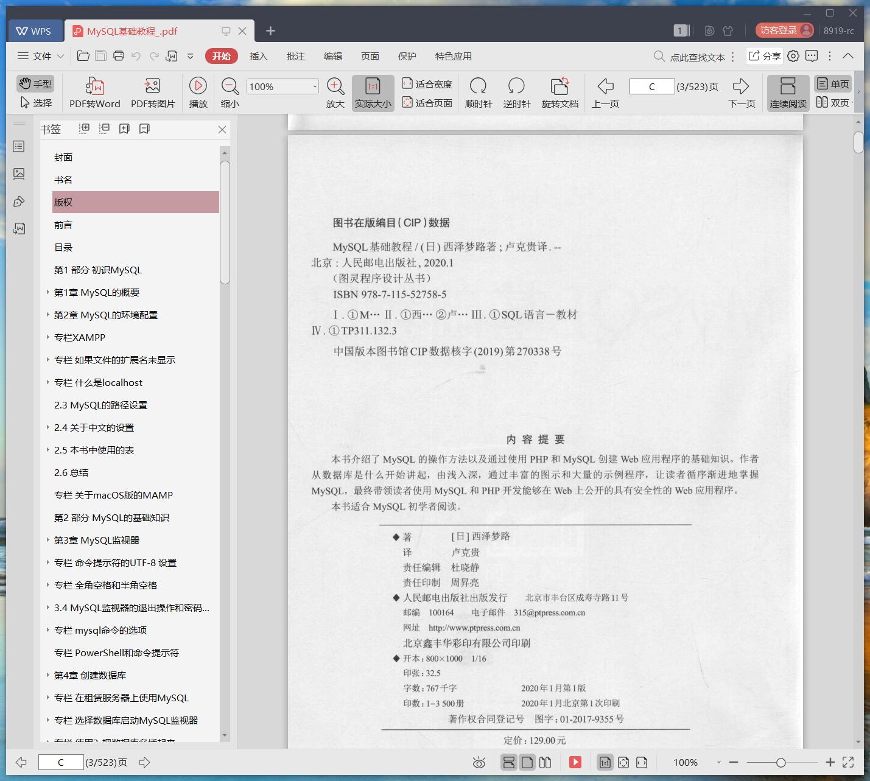Select the Hand tool (手型)
Screen dimensions: 870x781
pos(35,83)
